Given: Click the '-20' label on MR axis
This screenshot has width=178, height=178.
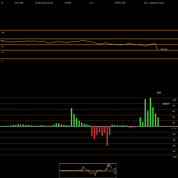Looking at the screenshot, I should pos(174,134).
